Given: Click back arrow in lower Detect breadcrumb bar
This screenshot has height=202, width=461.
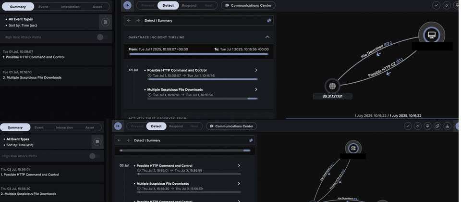Looking at the screenshot, I should (119, 140).
